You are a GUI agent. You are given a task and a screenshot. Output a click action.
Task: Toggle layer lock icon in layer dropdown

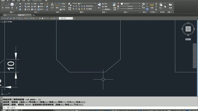[x=77, y=3]
